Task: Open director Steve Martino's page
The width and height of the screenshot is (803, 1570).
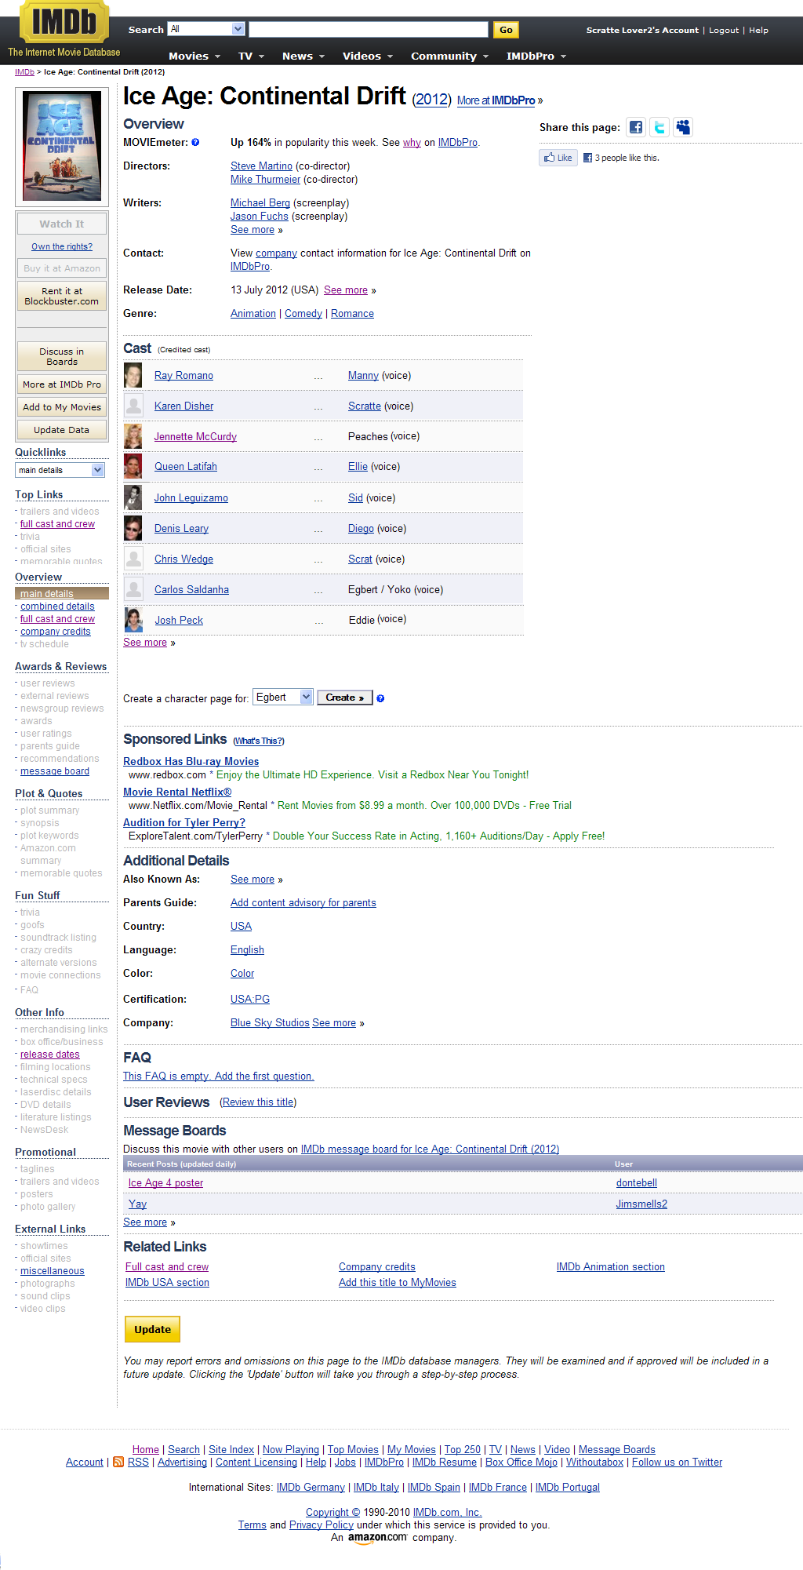Action: [261, 166]
